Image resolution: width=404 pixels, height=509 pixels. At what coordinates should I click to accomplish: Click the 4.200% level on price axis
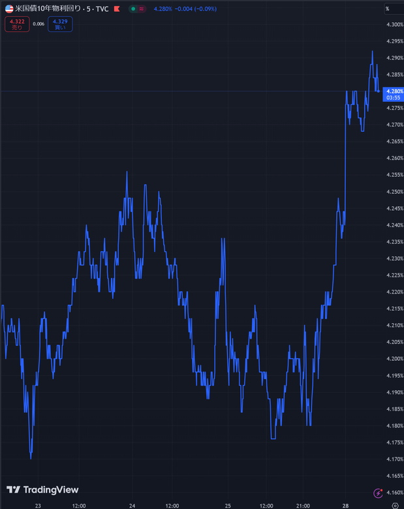pyautogui.click(x=394, y=359)
